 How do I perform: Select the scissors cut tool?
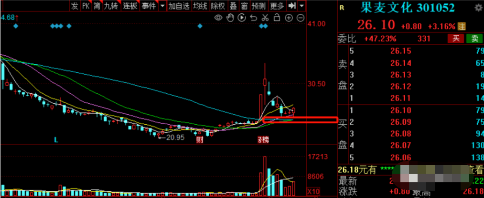(x=265, y=18)
